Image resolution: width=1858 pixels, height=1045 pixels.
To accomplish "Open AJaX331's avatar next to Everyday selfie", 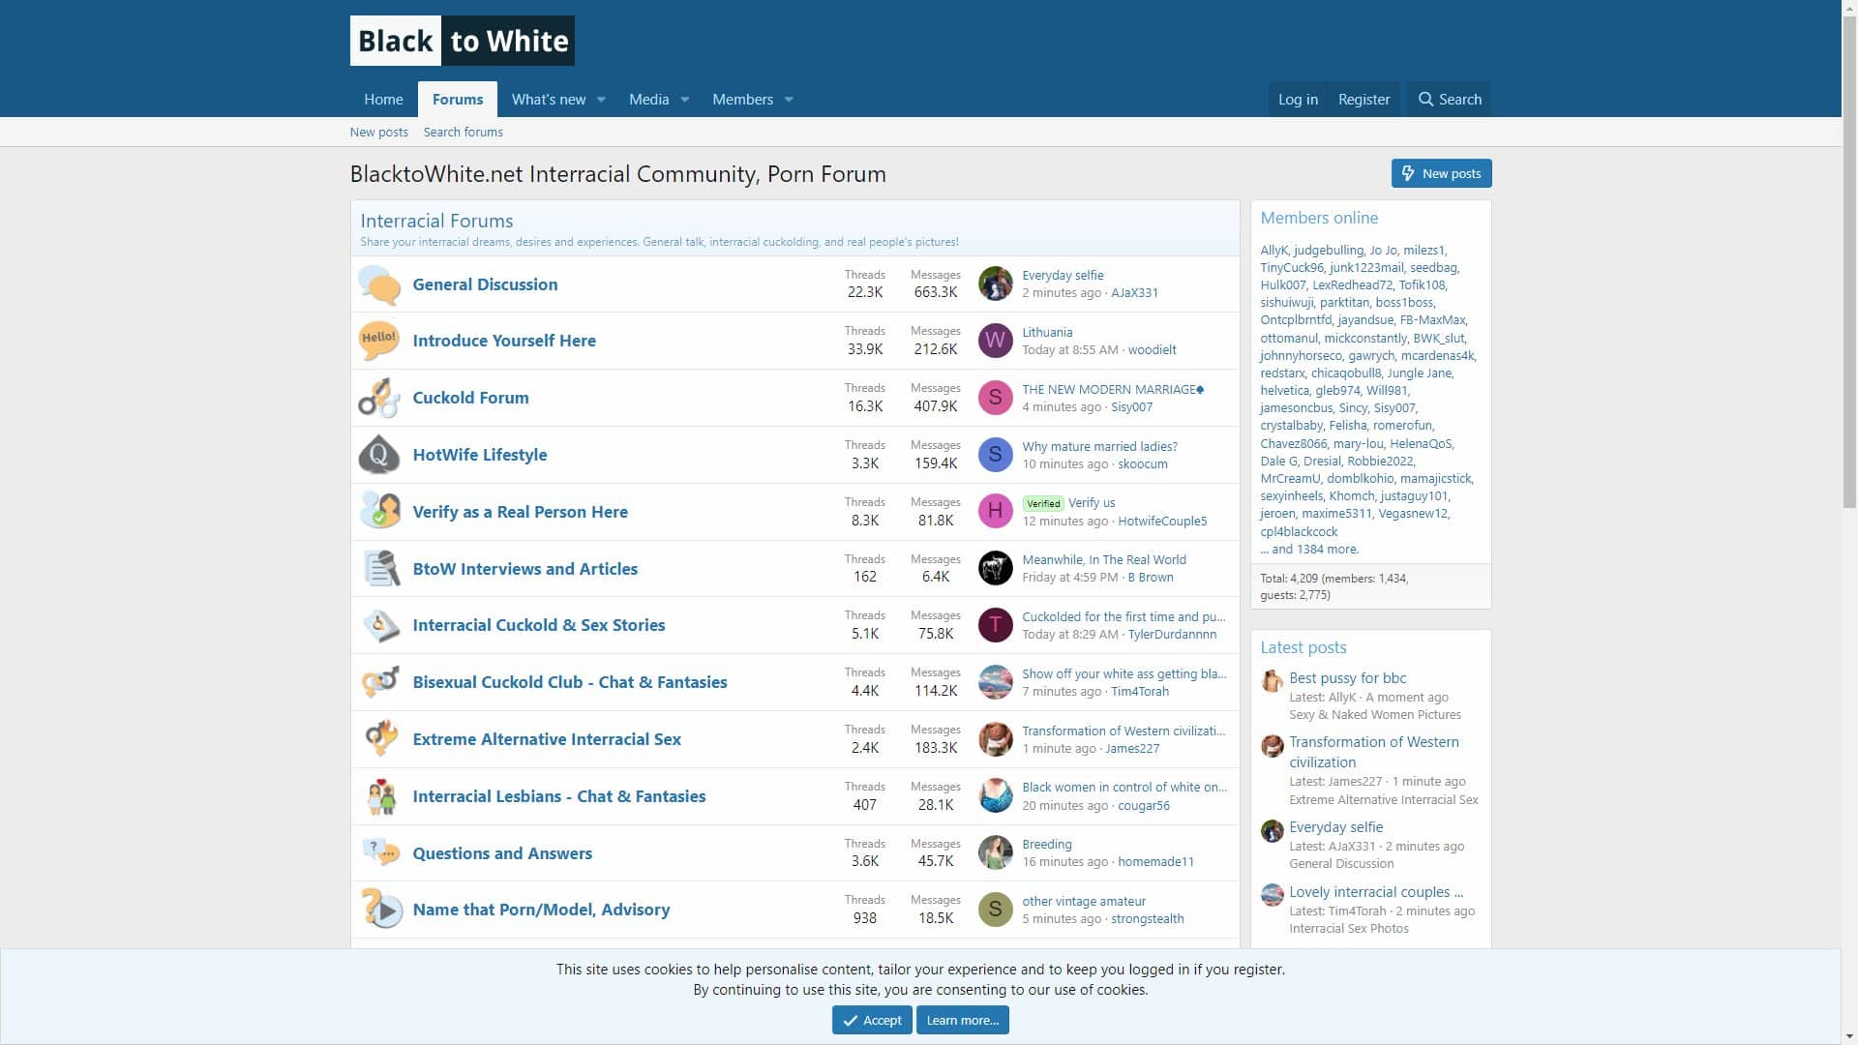I will pyautogui.click(x=995, y=284).
